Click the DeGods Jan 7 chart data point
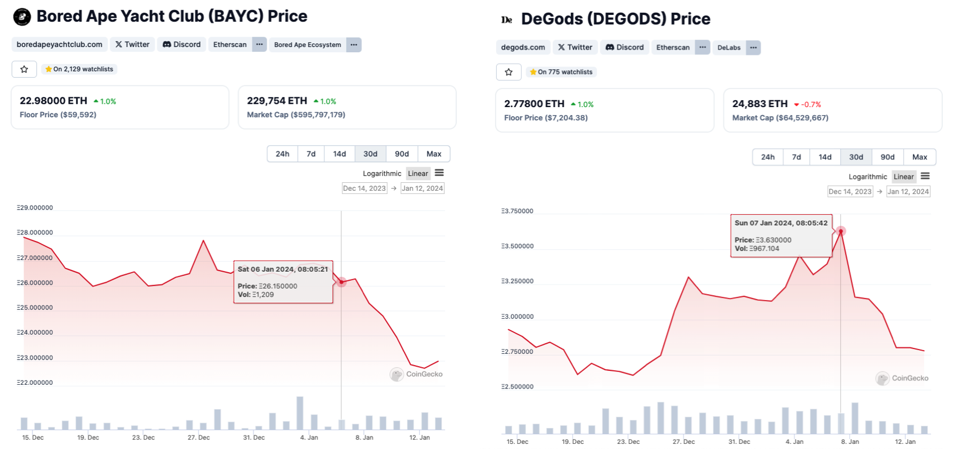This screenshot has width=955, height=462. pyautogui.click(x=841, y=231)
